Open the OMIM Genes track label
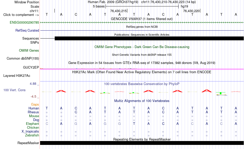The width and height of the screenshot is (244, 149). pyautogui.click(x=29, y=50)
